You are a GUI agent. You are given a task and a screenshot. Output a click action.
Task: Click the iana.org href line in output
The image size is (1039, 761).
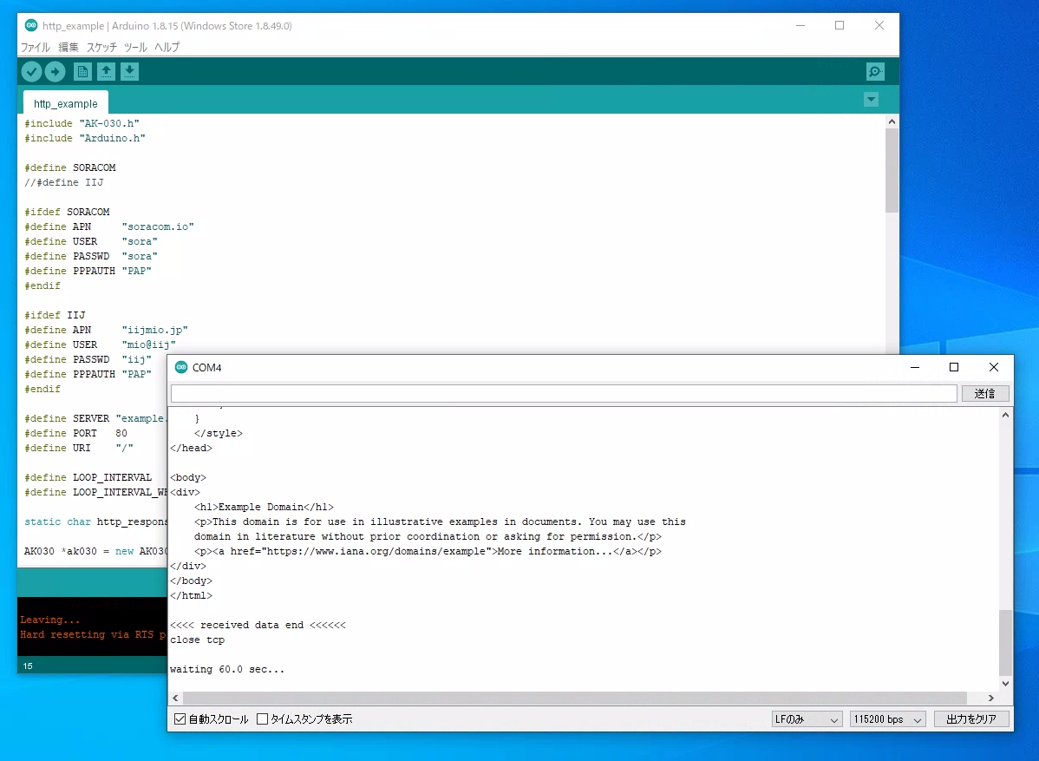428,552
